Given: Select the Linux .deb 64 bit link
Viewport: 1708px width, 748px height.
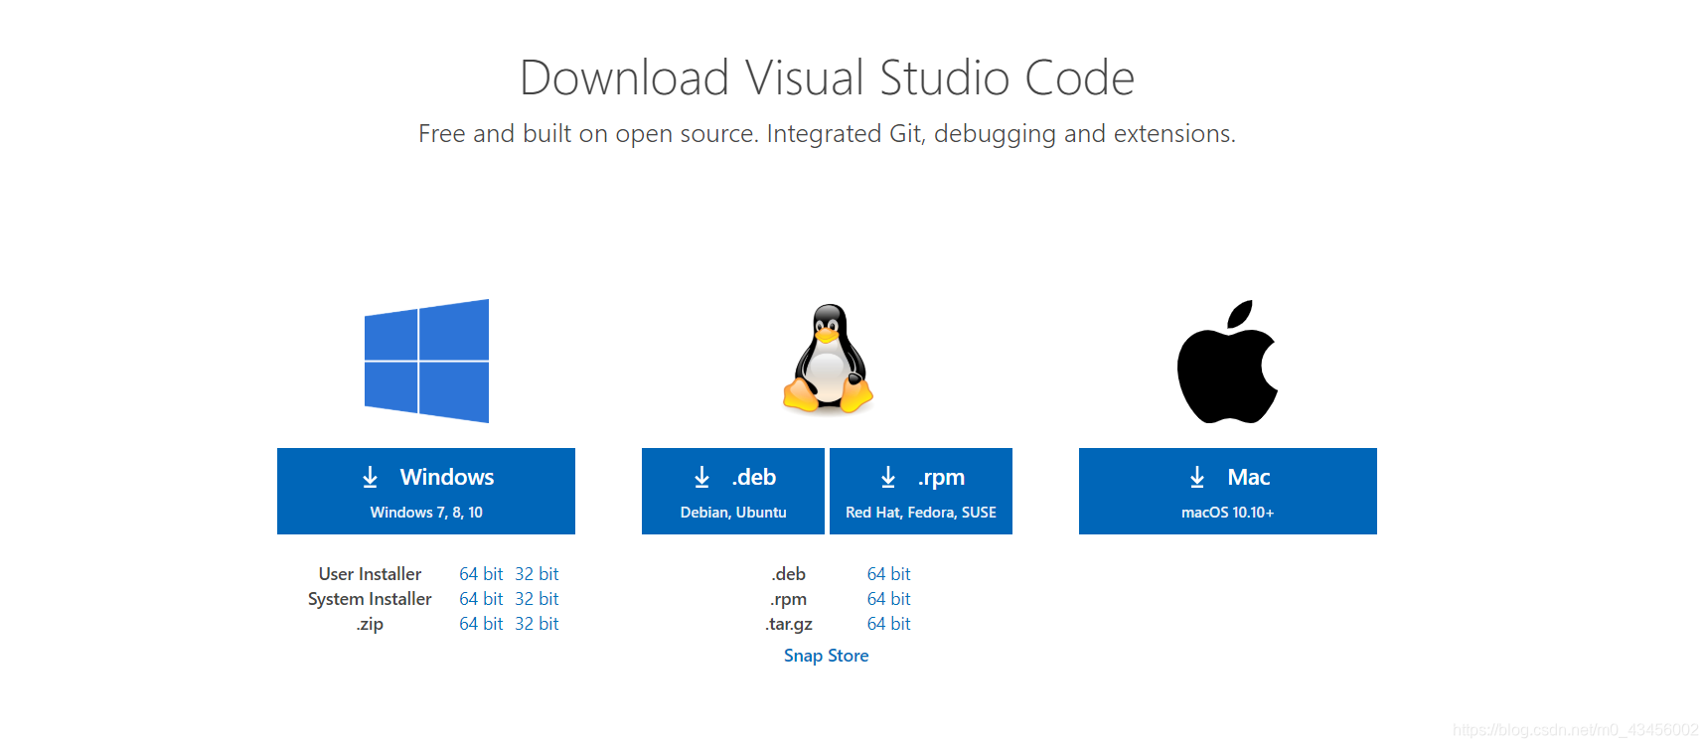Looking at the screenshot, I should (x=889, y=574).
